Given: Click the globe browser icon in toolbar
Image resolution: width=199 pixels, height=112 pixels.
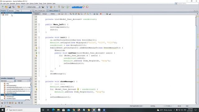Looking at the screenshot, I should point(43,7).
